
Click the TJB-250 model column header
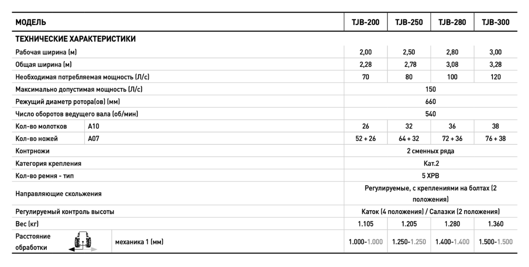409,22
